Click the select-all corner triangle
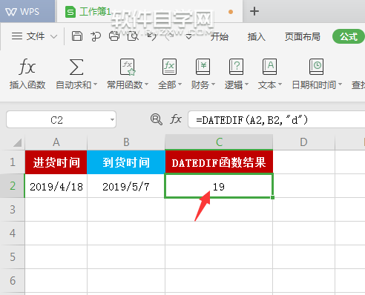The height and width of the screenshot is (295, 365). [x=17, y=142]
